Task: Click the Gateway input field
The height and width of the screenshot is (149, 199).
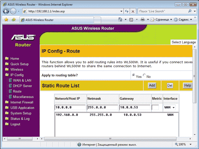Action: pyautogui.click(x=135, y=107)
